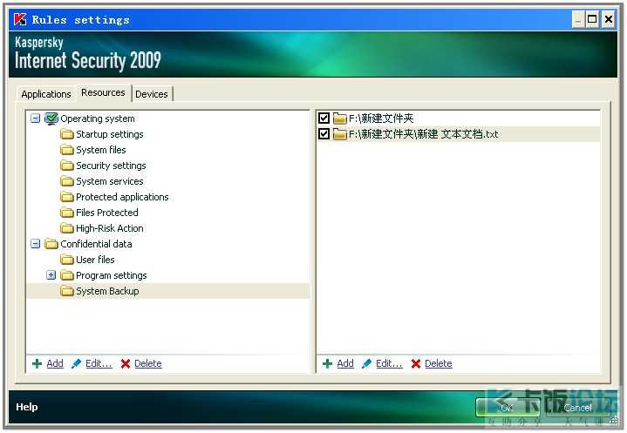Click Edit... link in left panel
This screenshot has height=433, width=627.
point(99,363)
